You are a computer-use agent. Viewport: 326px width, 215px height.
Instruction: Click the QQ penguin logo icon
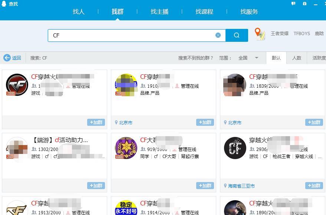point(4,4)
